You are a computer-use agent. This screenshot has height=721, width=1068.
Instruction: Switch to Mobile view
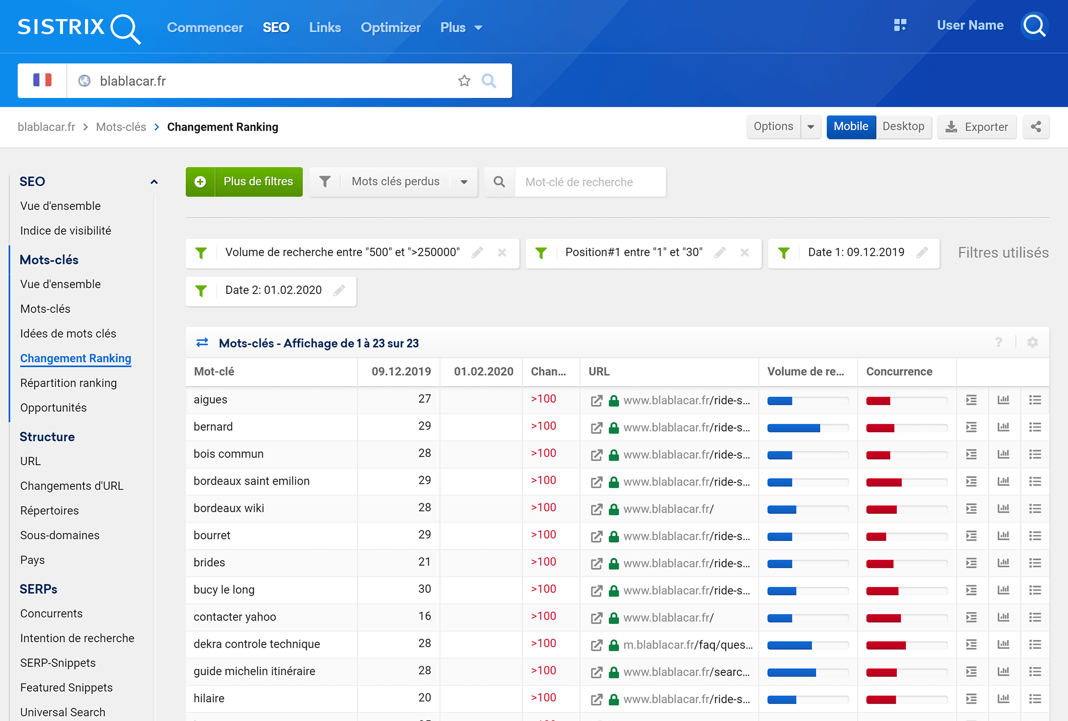tap(851, 127)
